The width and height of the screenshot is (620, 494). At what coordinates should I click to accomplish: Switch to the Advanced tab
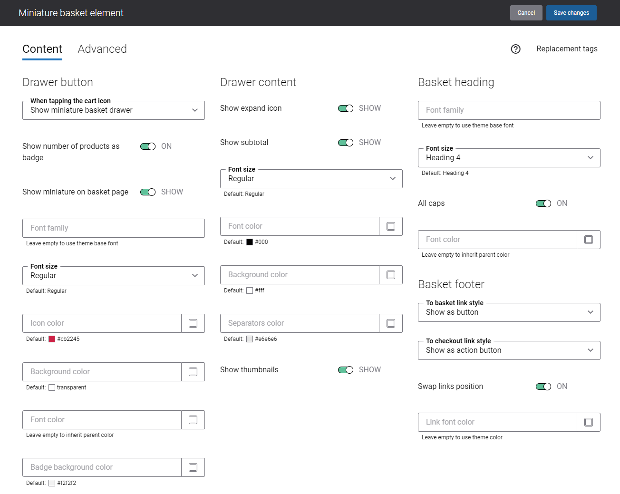[102, 49]
